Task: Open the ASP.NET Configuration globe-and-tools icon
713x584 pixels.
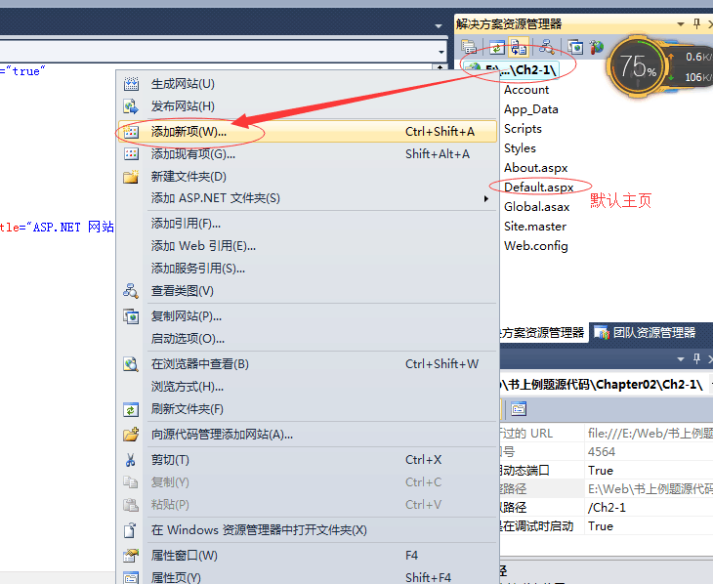Action: [x=597, y=47]
